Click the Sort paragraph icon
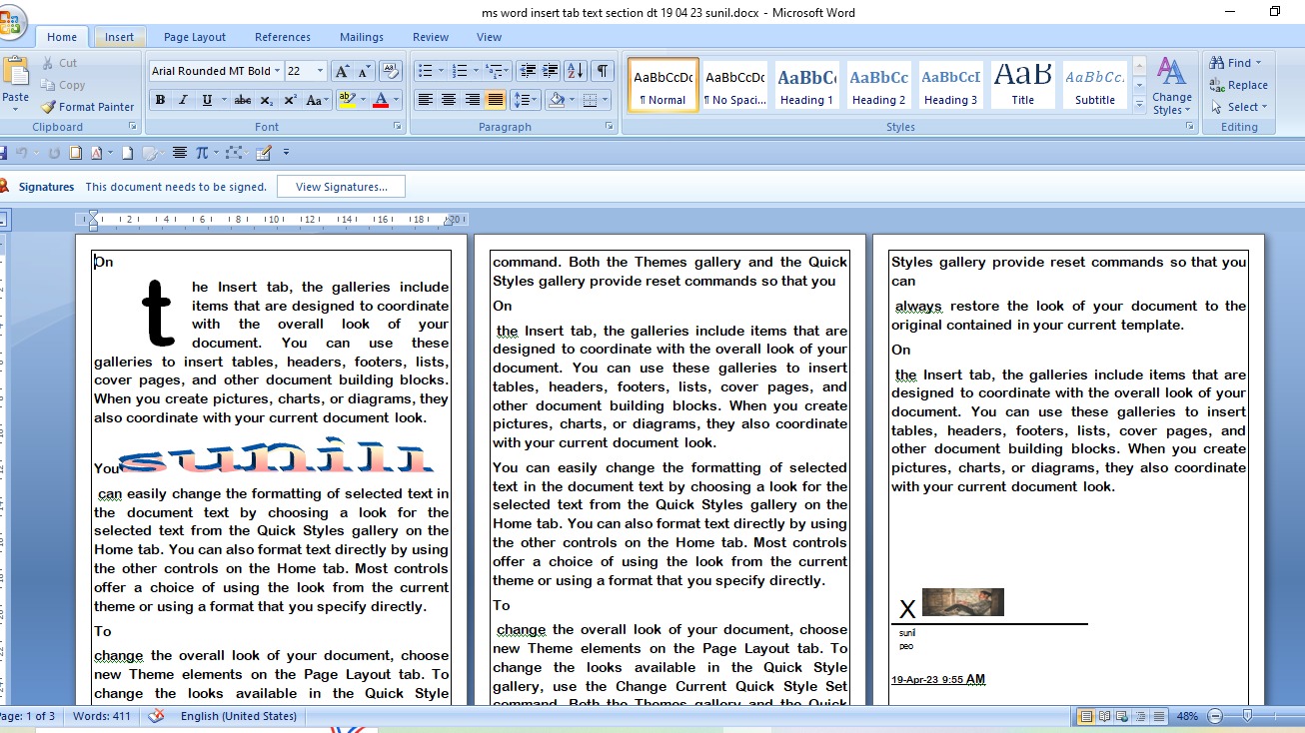This screenshot has height=733, width=1305. tap(575, 71)
